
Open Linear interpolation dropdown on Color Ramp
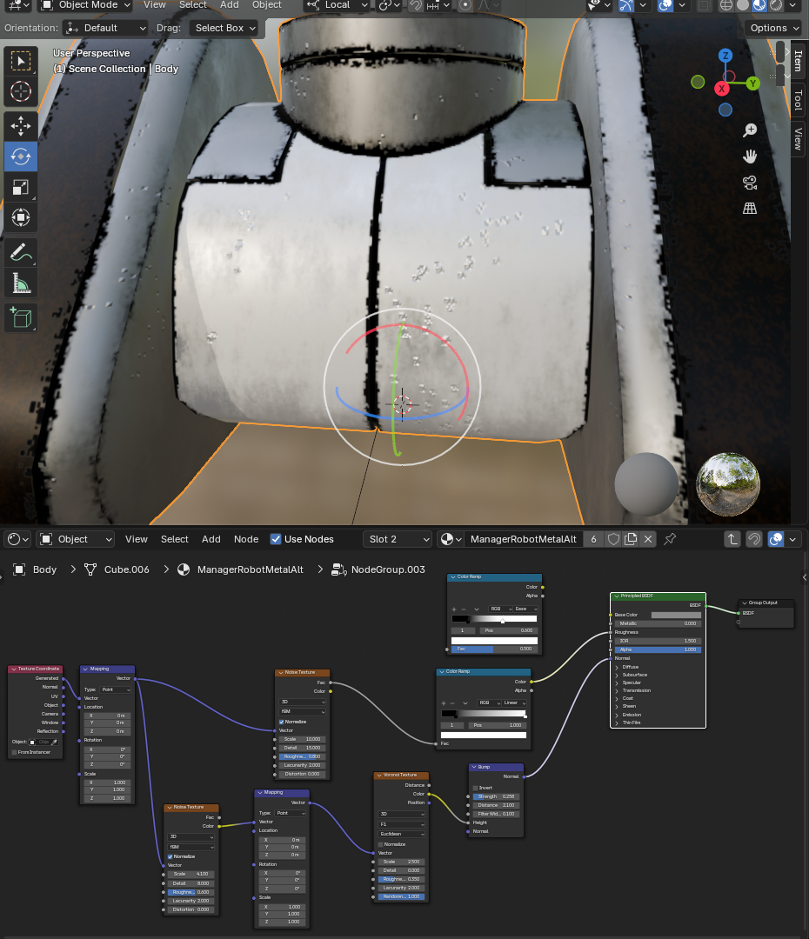tap(514, 703)
